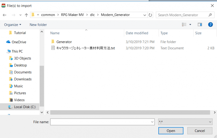
Task: Click the horizontal scrollbar thumb
Action: click(130, 112)
